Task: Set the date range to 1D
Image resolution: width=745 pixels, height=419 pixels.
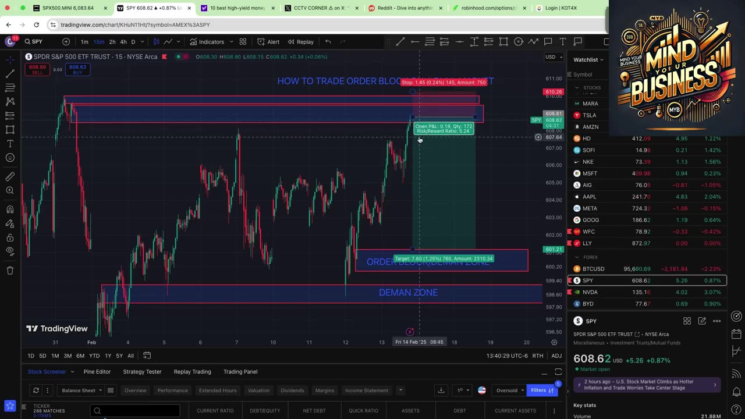Action: click(x=31, y=356)
